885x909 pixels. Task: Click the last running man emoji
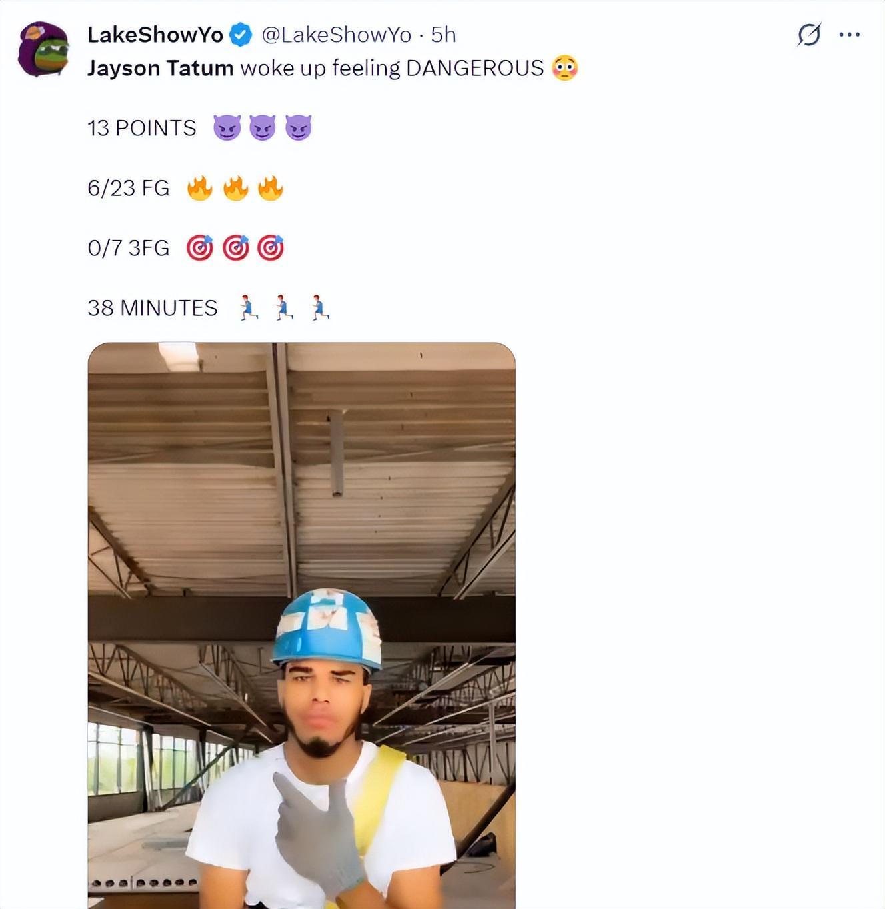click(320, 307)
